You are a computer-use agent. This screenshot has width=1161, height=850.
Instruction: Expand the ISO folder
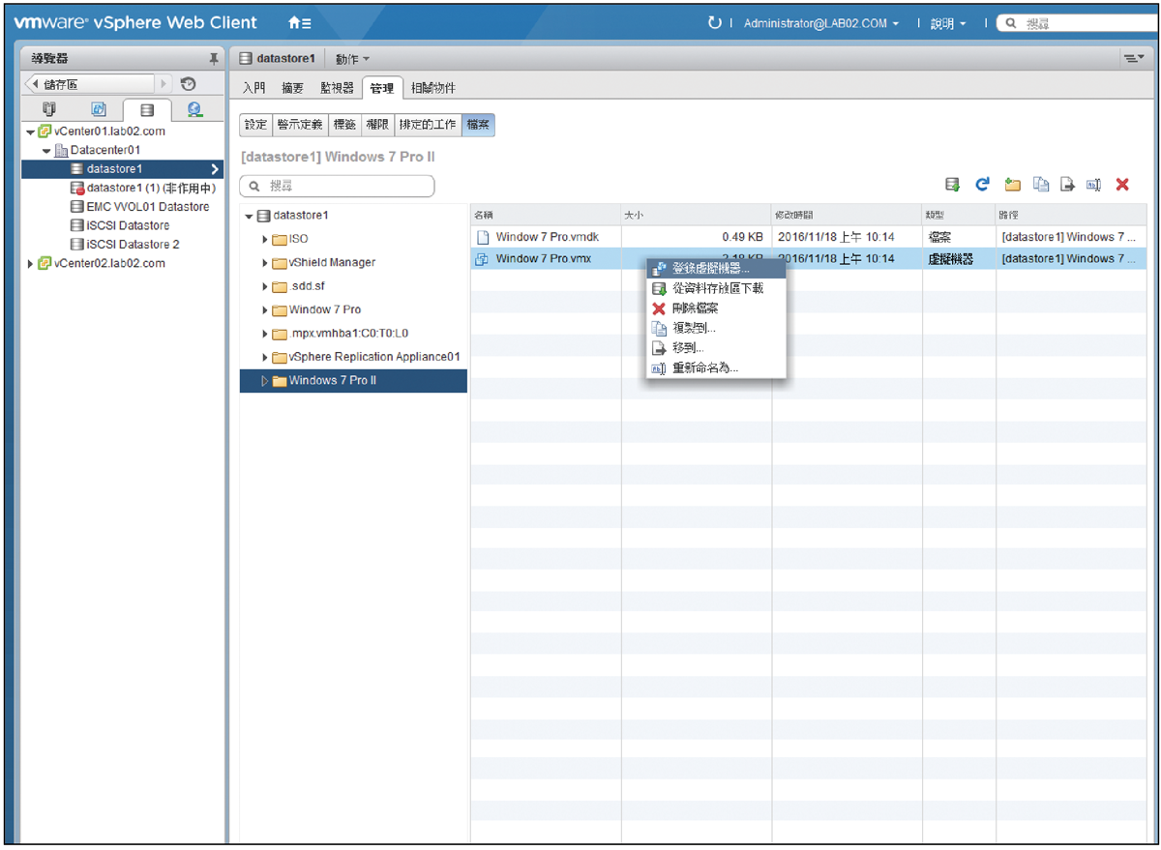coord(265,239)
